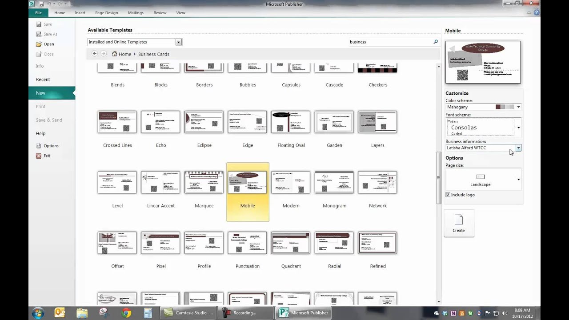This screenshot has width=569, height=320.
Task: Click the volume speaker icon in tray
Action: (x=505, y=313)
